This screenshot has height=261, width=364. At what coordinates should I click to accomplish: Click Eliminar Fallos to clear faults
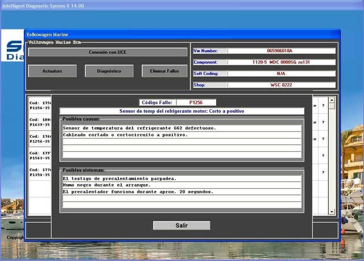pos(164,71)
